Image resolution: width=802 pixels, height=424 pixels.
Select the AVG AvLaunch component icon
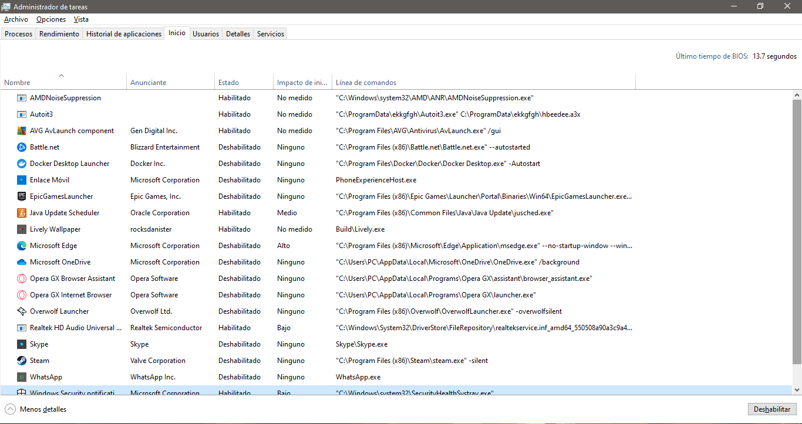pyautogui.click(x=22, y=131)
